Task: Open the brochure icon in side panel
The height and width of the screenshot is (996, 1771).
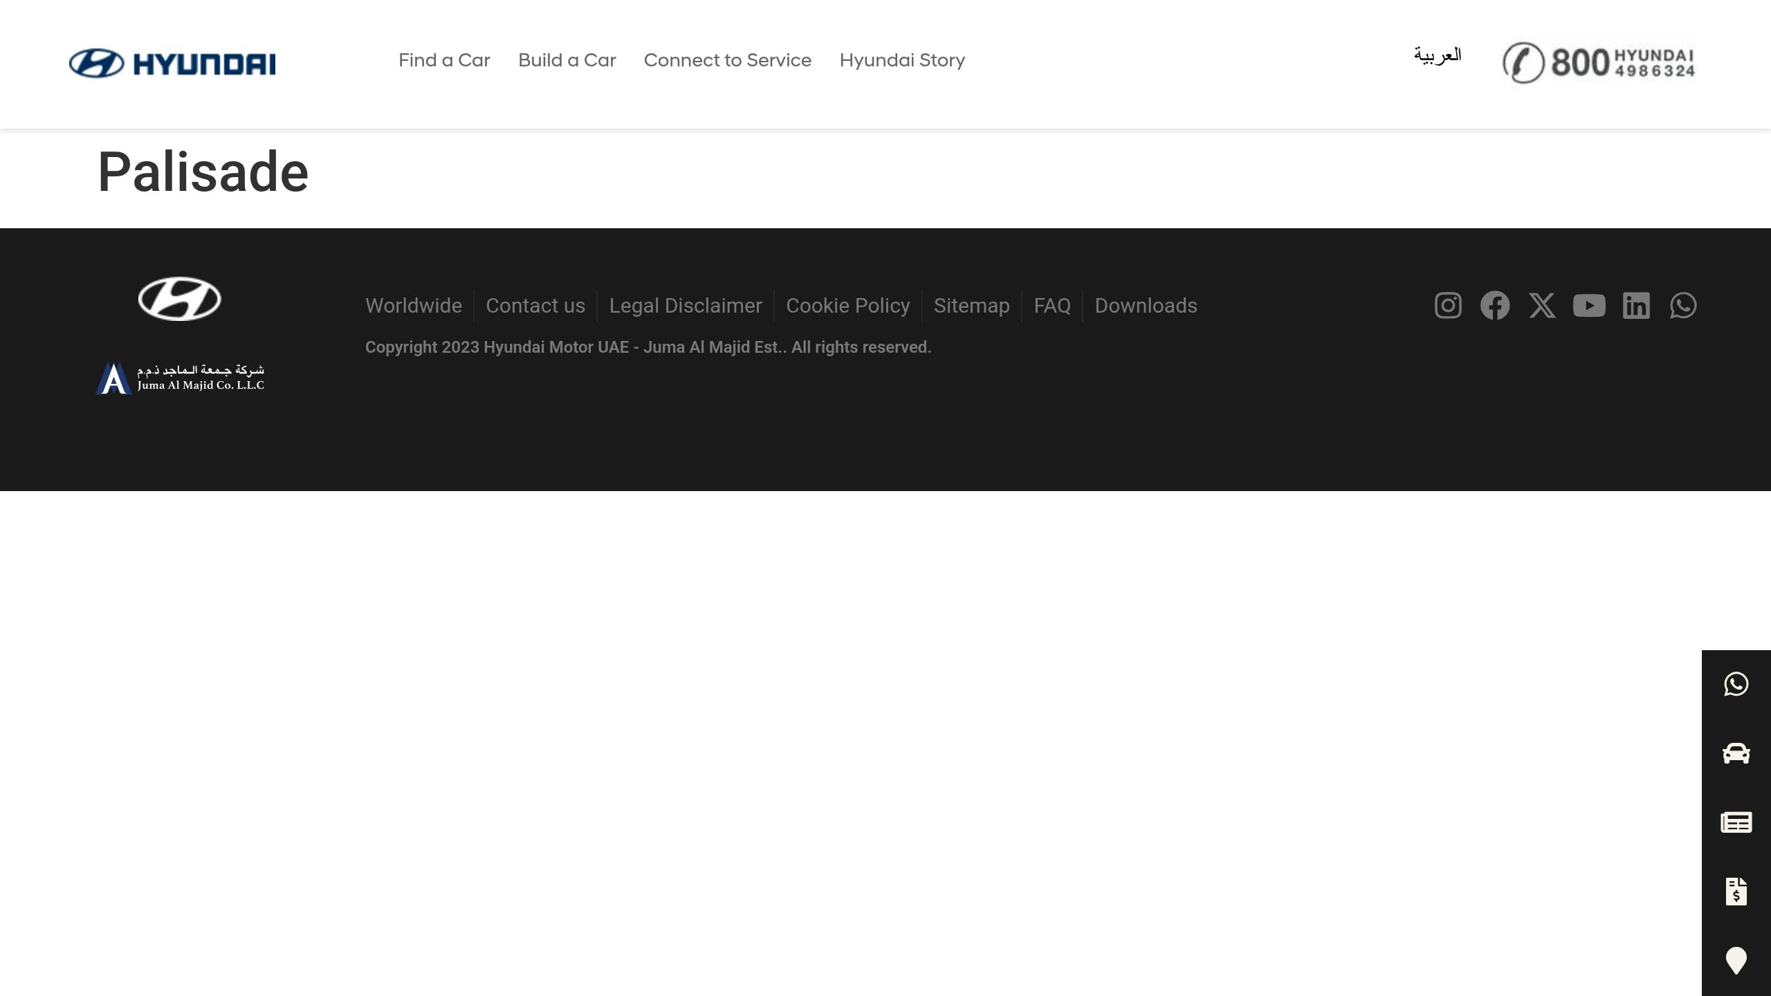Action: pyautogui.click(x=1736, y=822)
